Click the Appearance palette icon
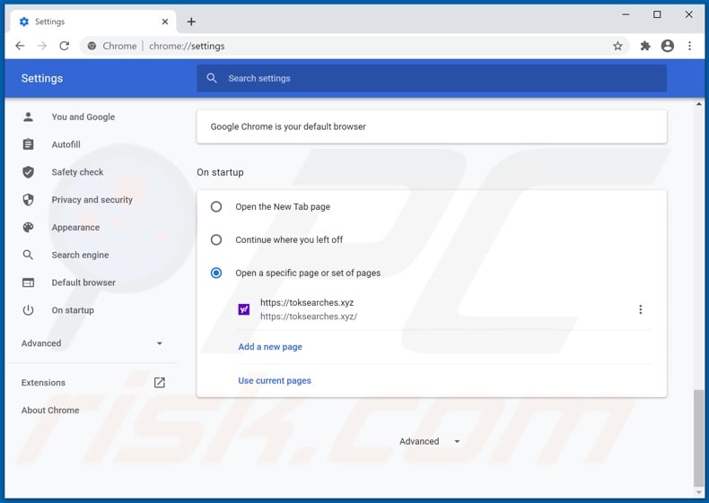Image resolution: width=709 pixels, height=503 pixels. (28, 228)
